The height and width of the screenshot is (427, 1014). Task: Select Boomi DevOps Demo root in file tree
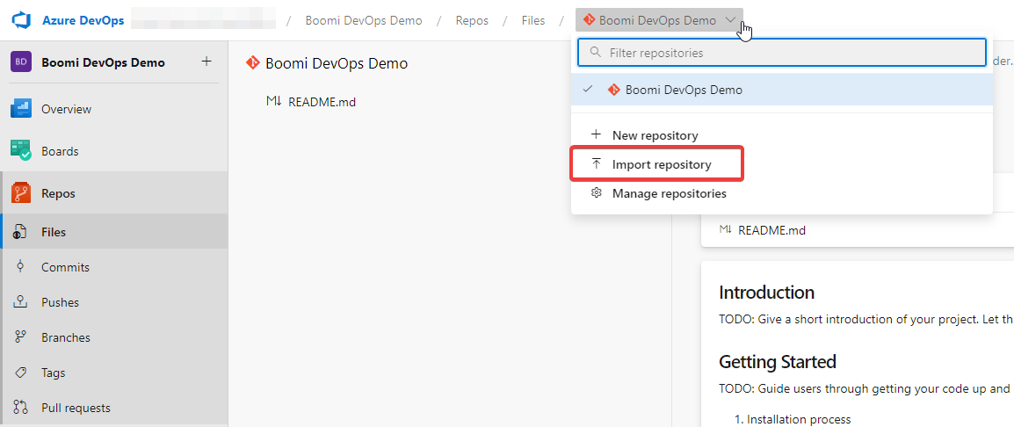[337, 63]
